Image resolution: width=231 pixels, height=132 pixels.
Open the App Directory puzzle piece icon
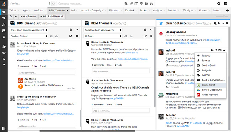click(x=4, y=47)
